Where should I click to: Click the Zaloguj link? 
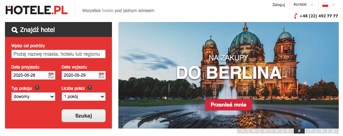tap(279, 5)
